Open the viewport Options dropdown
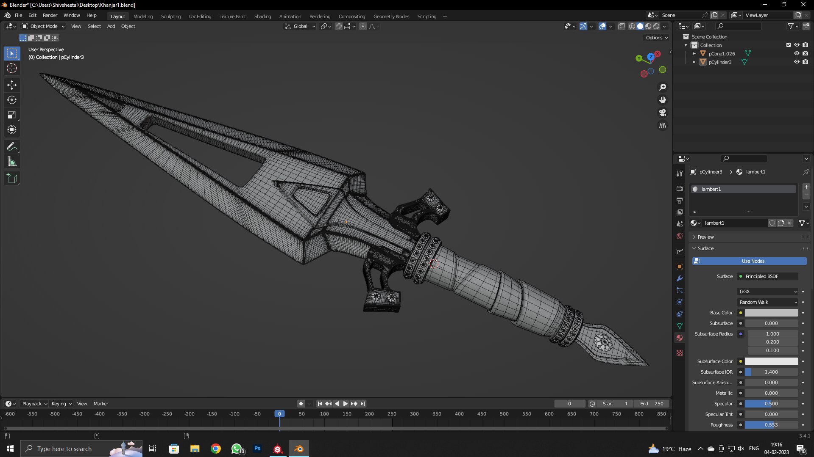Viewport: 814px width, 457px height. point(656,38)
